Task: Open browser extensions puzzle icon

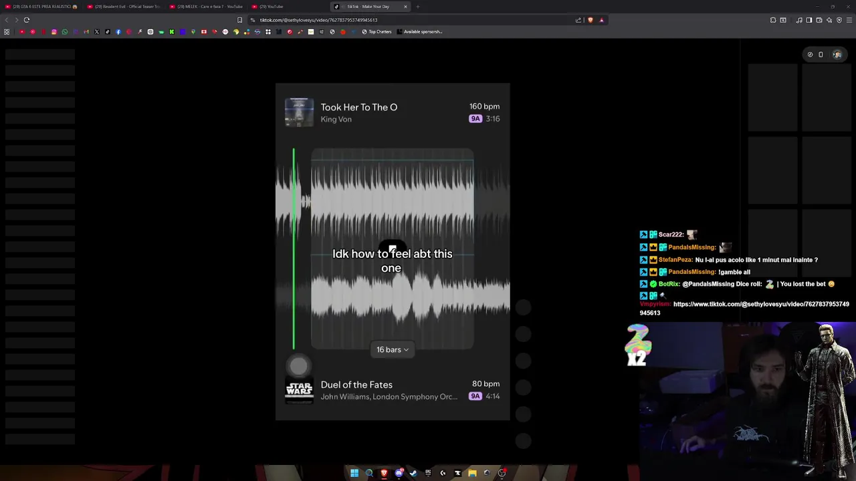Action: coord(773,20)
